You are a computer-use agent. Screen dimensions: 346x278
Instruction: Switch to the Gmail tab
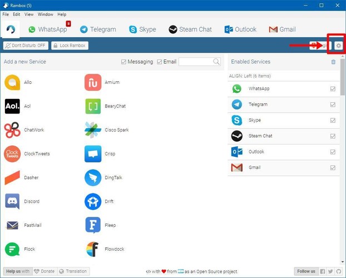pos(283,29)
